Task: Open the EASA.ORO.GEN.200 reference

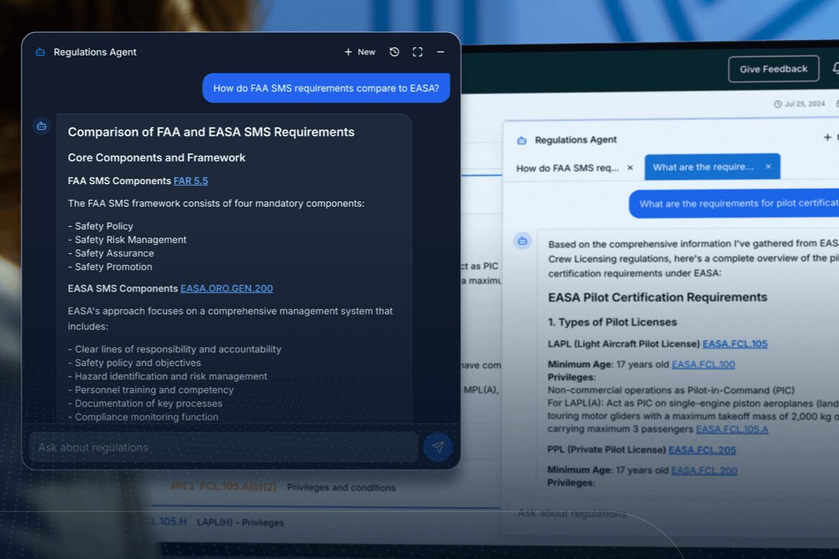Action: (x=226, y=288)
